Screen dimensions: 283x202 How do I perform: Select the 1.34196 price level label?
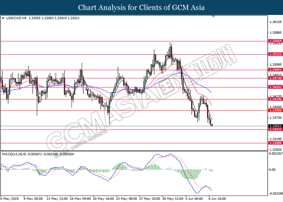click(276, 99)
